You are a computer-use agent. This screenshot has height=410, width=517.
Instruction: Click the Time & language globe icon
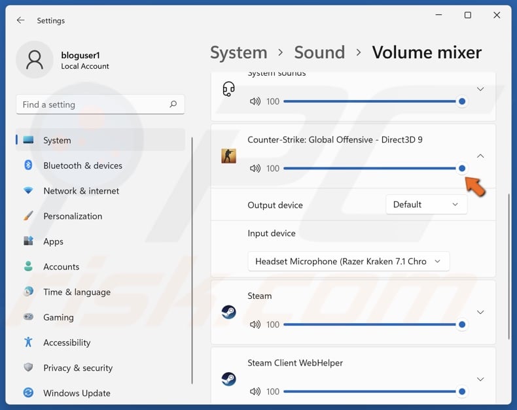point(28,292)
